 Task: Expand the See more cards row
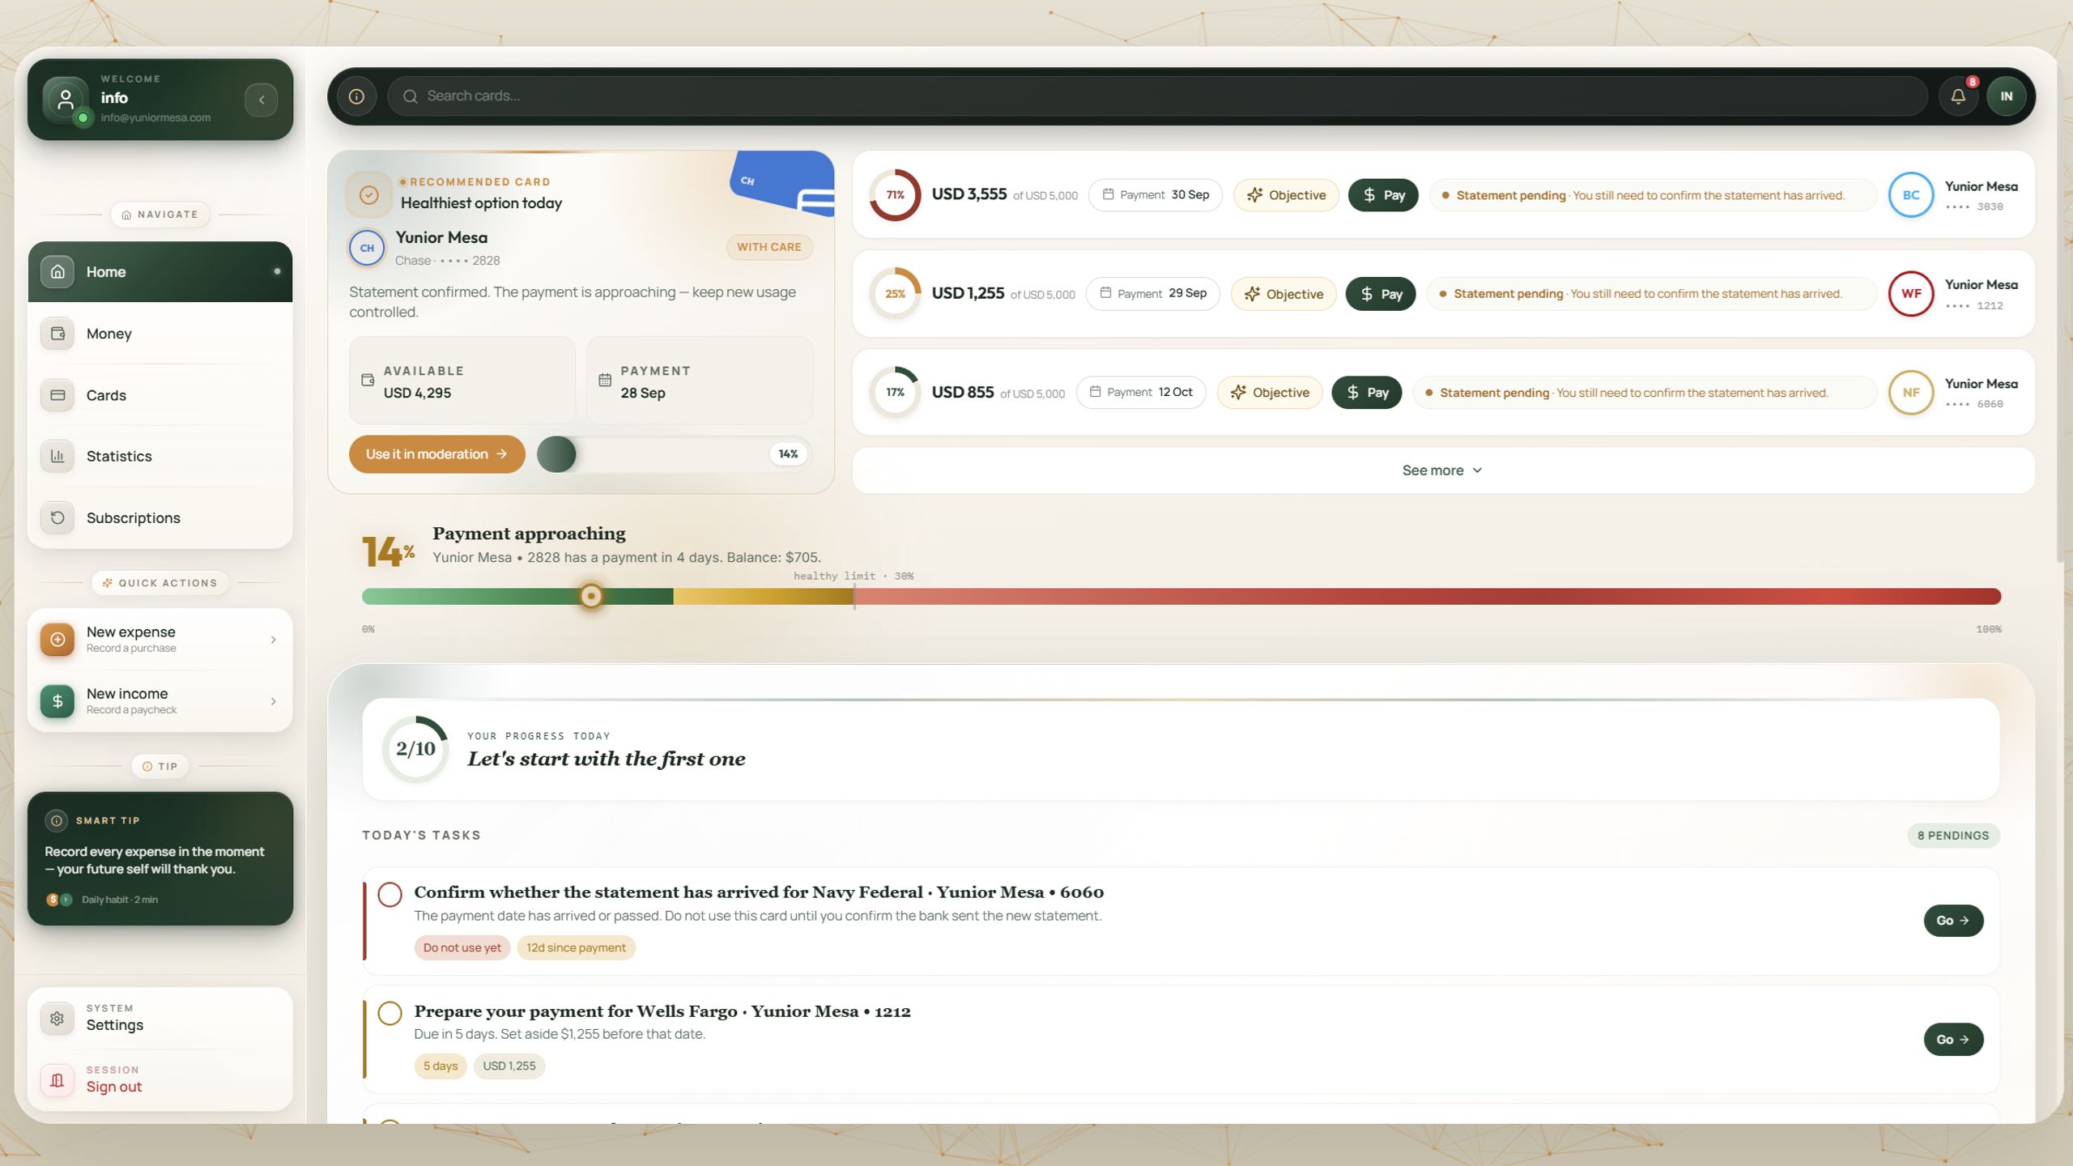point(1443,470)
